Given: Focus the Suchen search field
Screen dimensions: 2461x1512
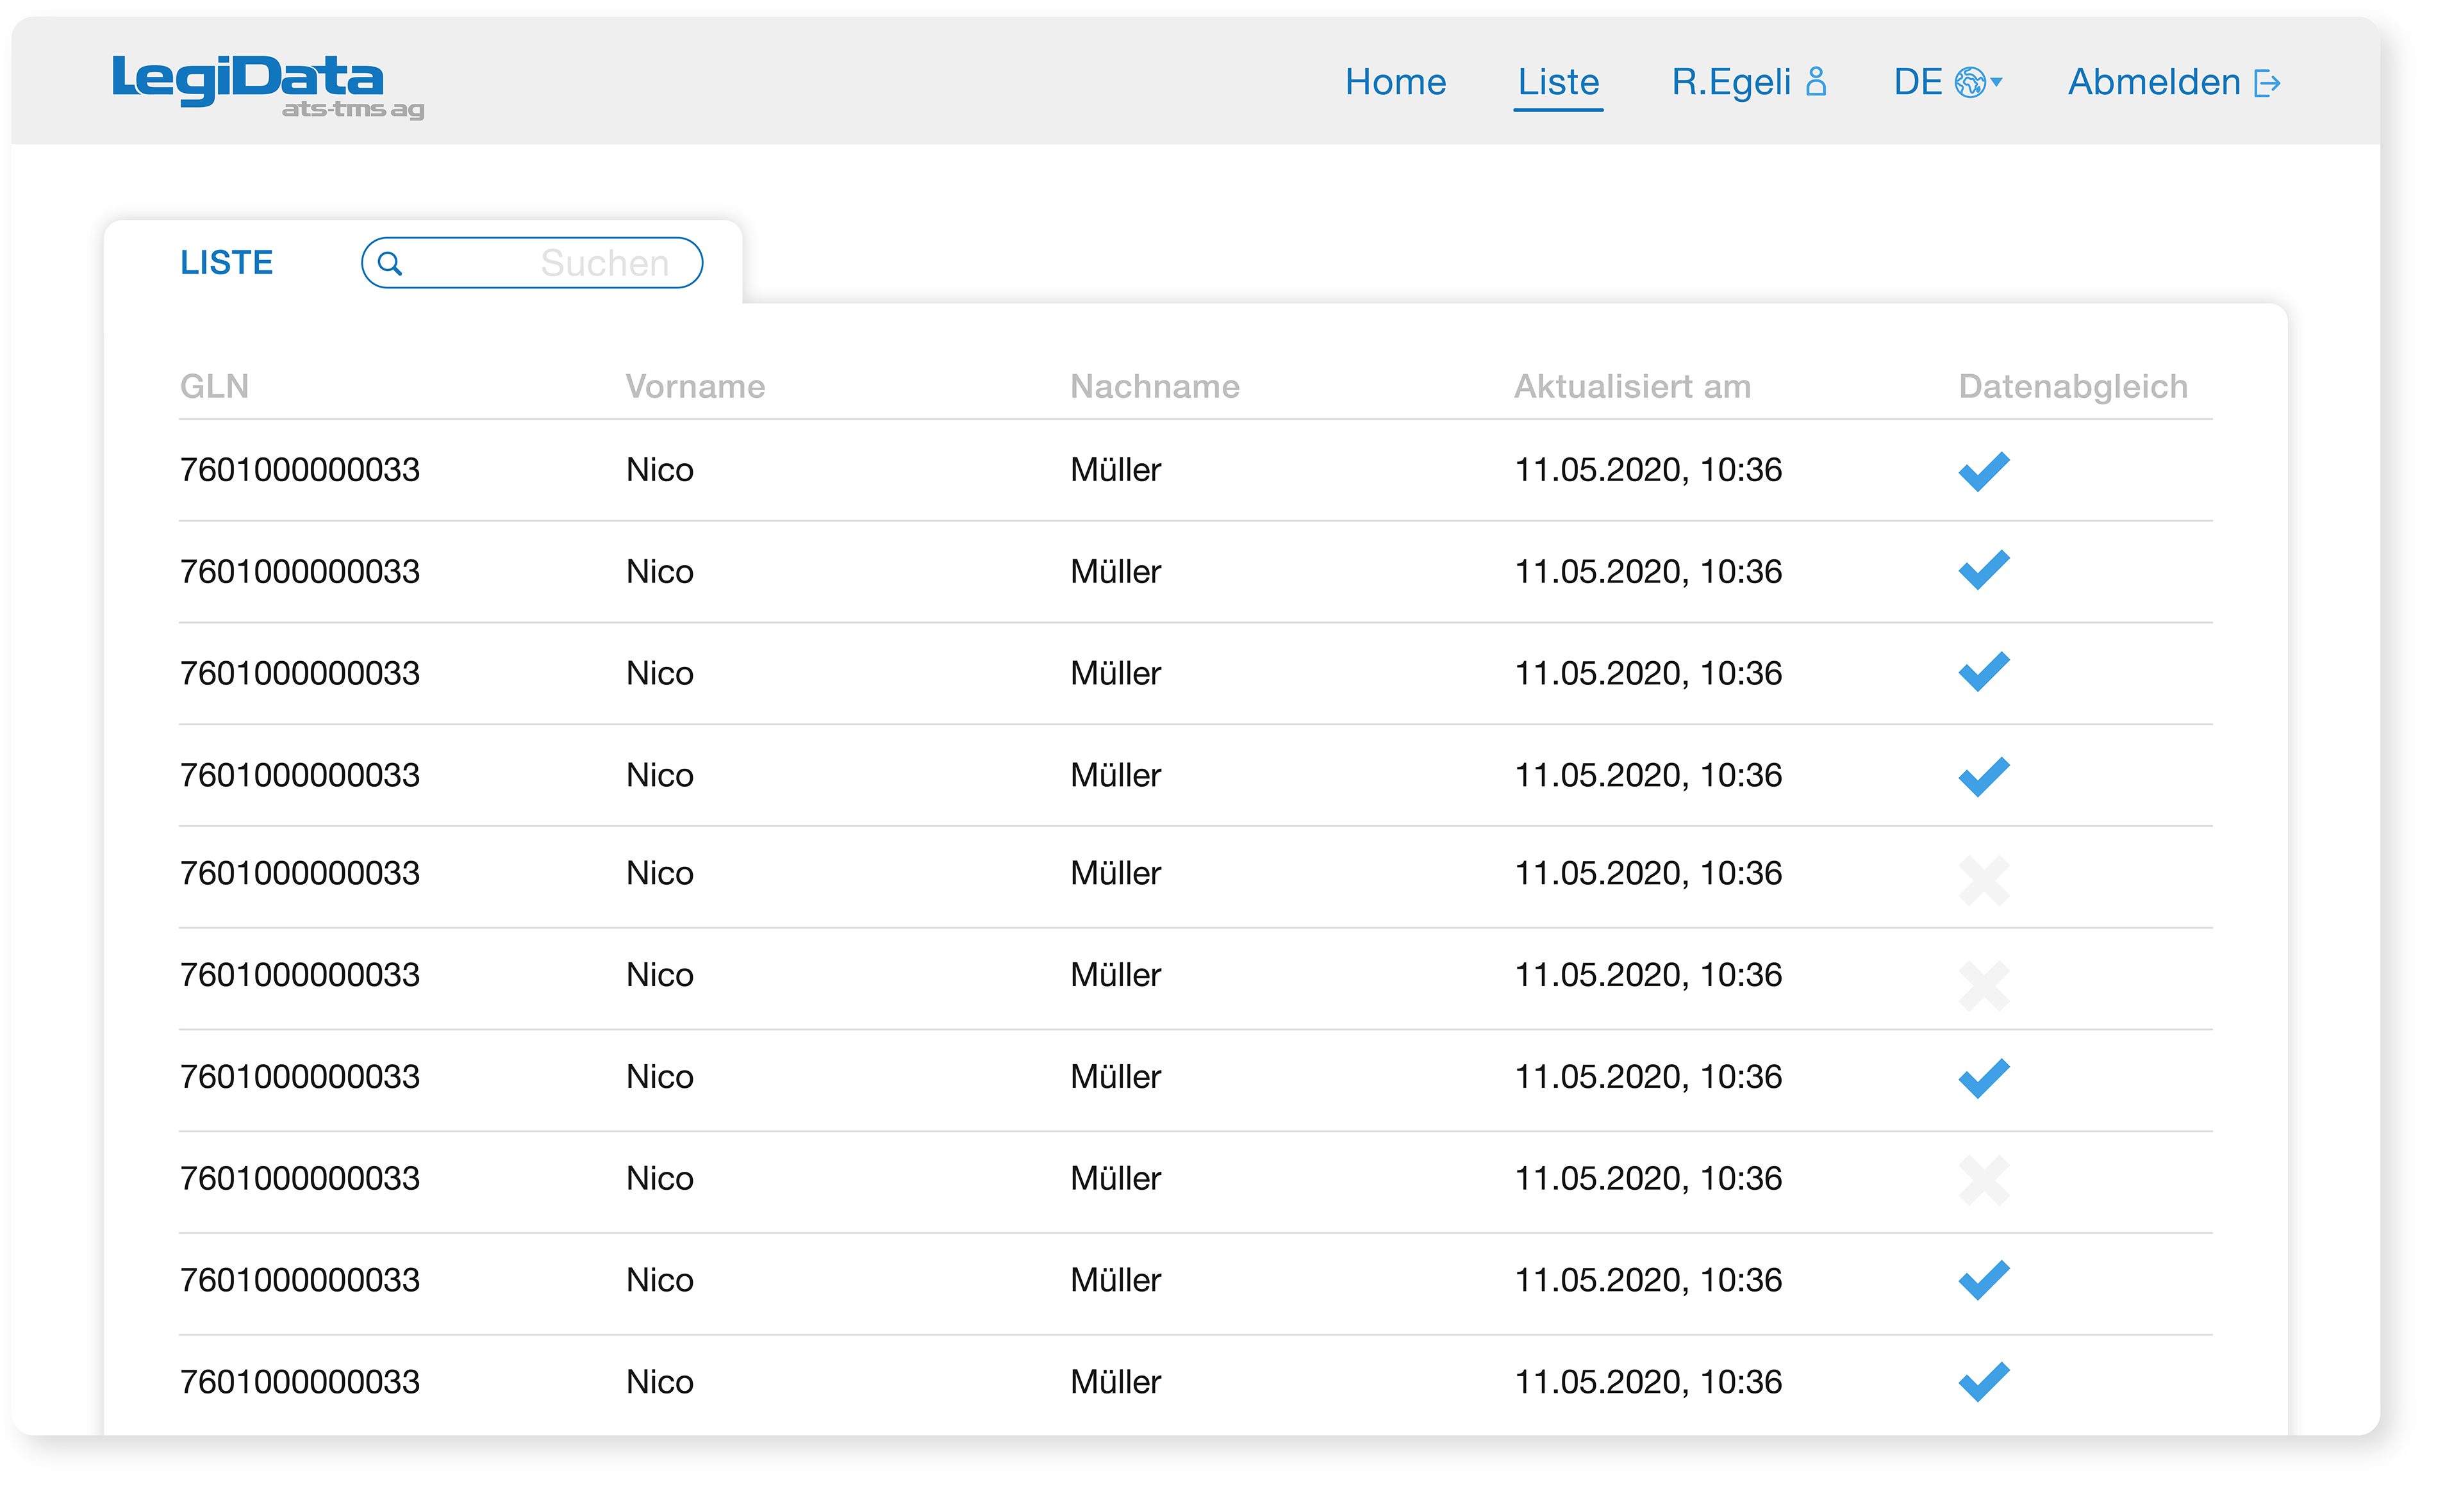Looking at the screenshot, I should 532,263.
